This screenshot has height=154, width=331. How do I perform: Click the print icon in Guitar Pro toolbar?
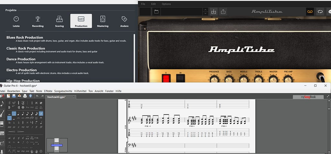coord(25,96)
